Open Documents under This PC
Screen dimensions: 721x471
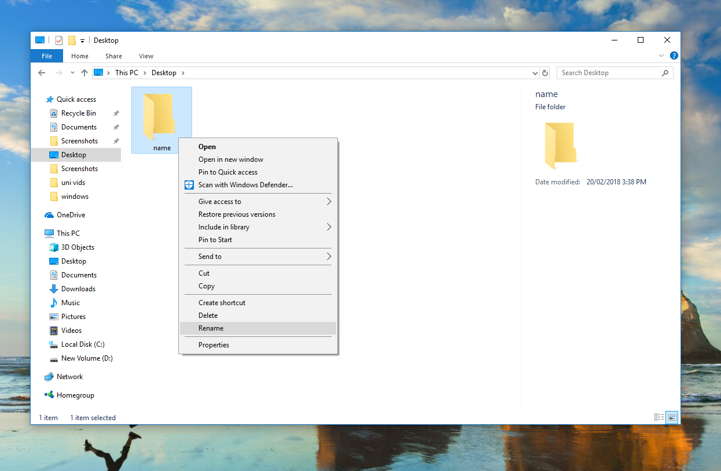pos(79,275)
